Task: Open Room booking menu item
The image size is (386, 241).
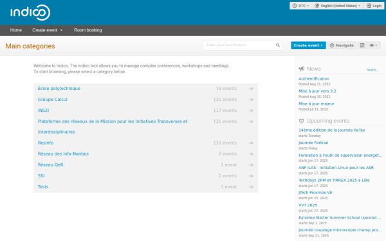Action: (x=88, y=30)
